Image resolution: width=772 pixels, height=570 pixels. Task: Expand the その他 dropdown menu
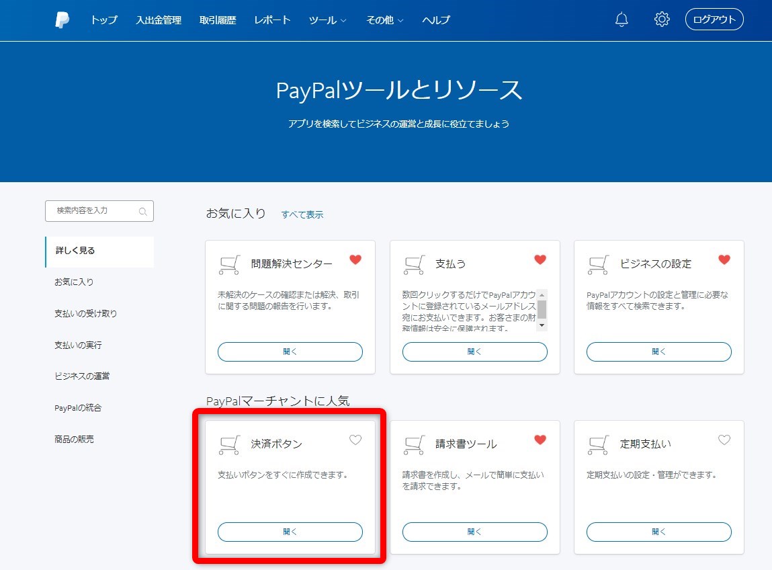[384, 20]
